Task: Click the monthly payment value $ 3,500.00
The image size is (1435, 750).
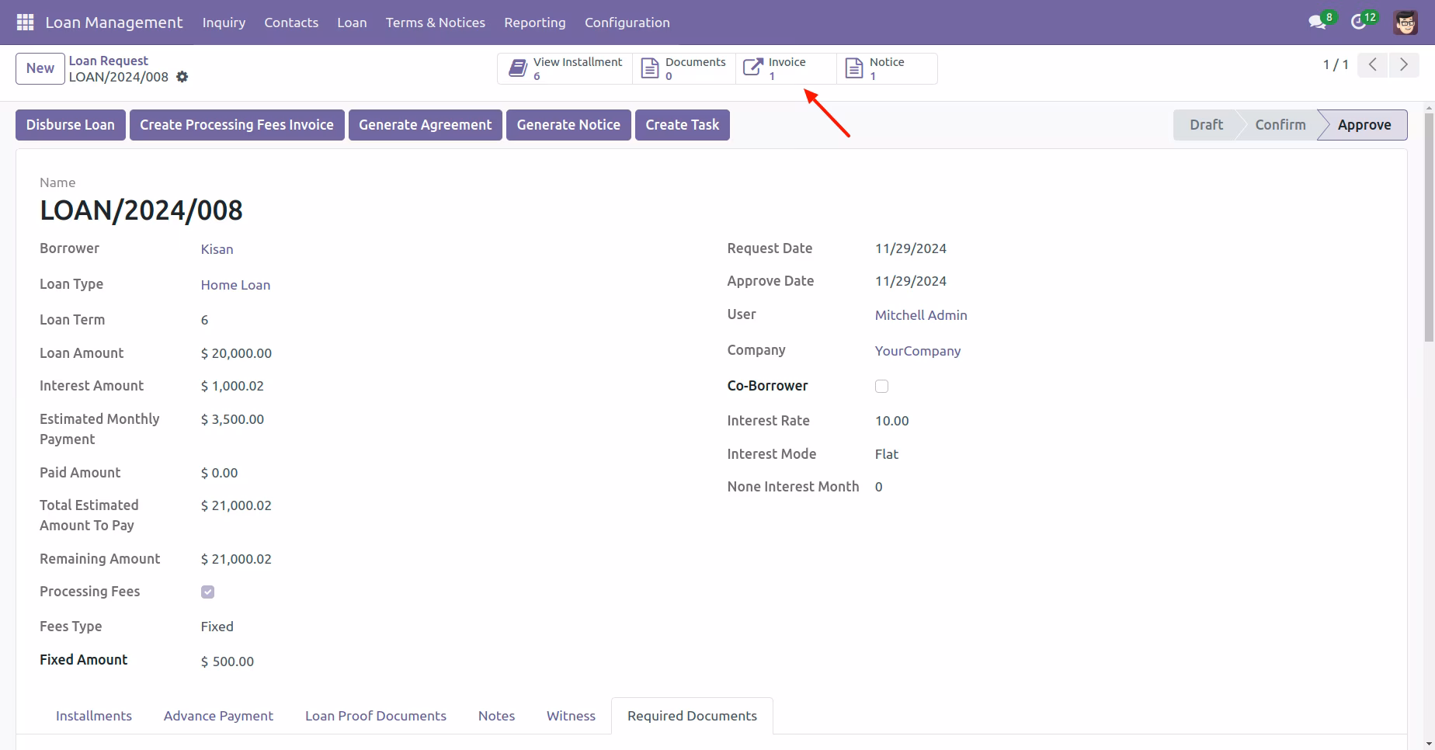Action: [232, 419]
